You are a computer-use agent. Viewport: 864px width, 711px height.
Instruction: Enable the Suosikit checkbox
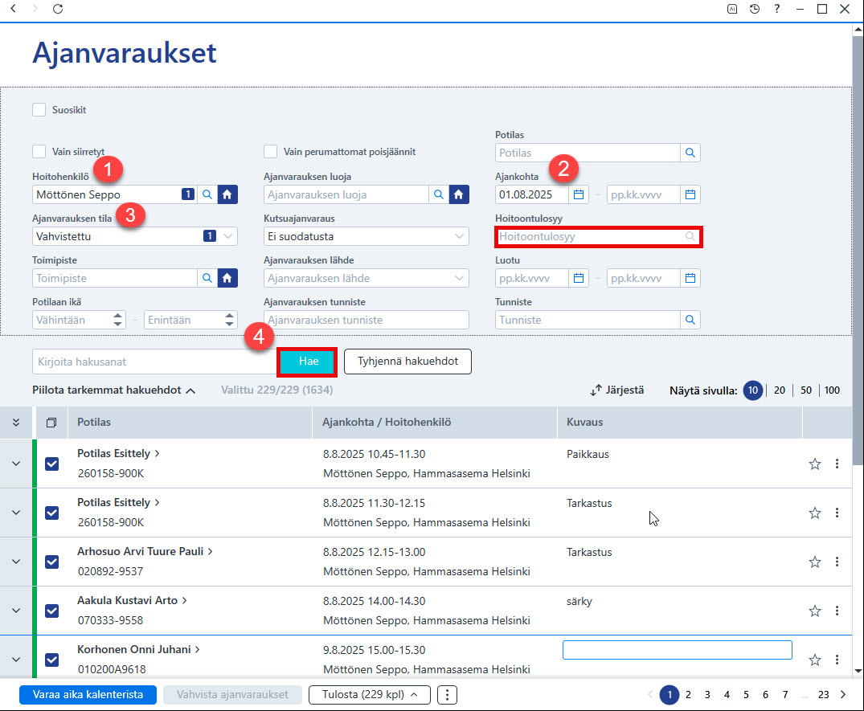click(39, 109)
